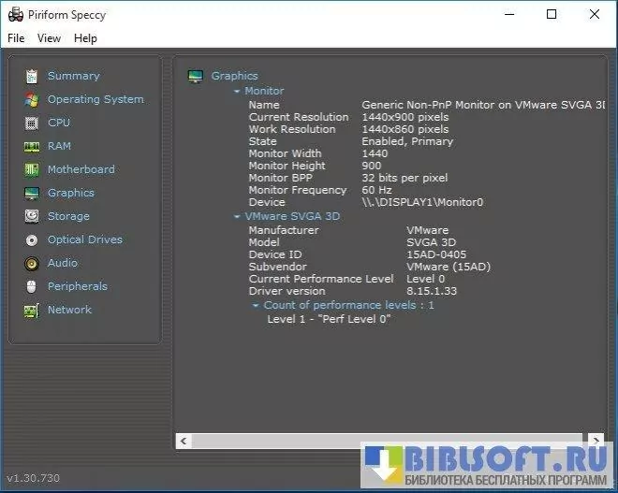This screenshot has width=618, height=493.
Task: Click the Summary clipboard icon
Action: point(32,76)
